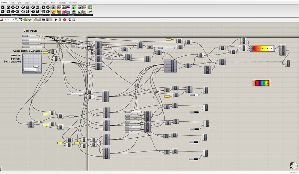Open dropdown arrow beside the red gem icon
Image resolution: width=299 pixels, height=174 pixels.
coord(67,20)
